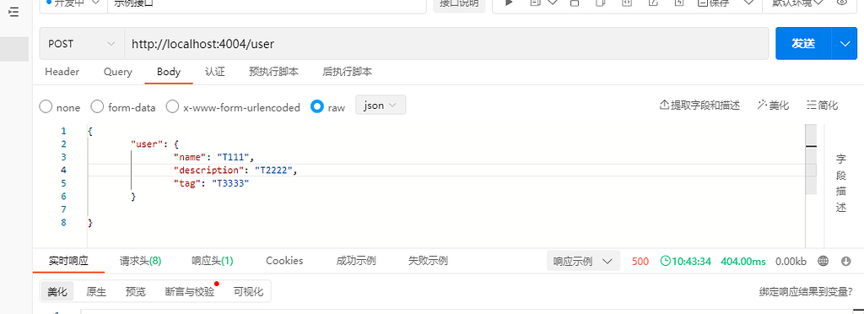Open the POST method dropdown
Image resolution: width=864 pixels, height=314 pixels.
(82, 44)
